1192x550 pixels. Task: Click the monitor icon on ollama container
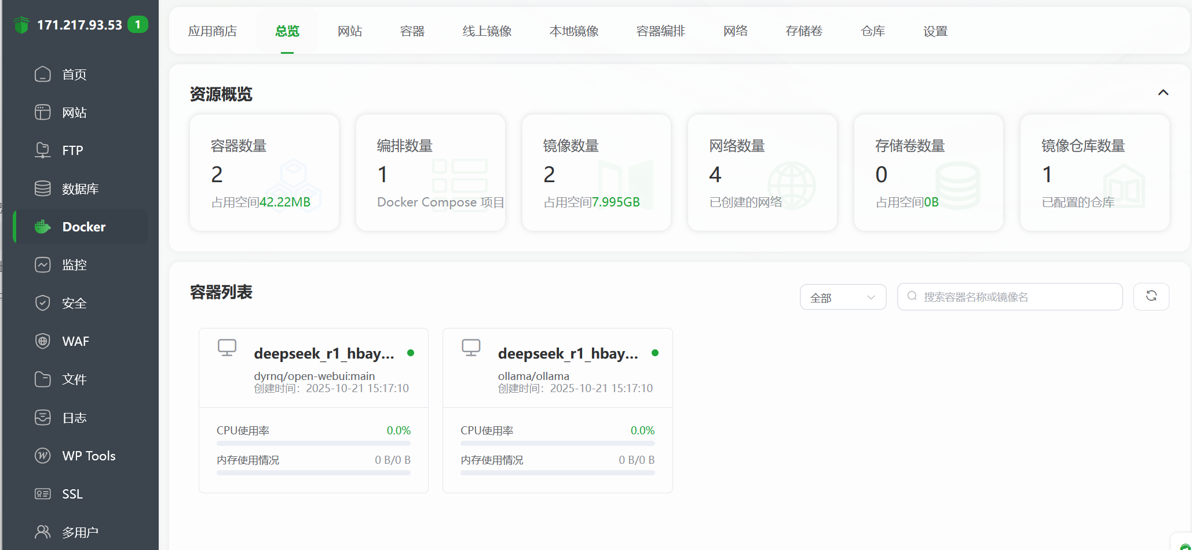click(471, 348)
